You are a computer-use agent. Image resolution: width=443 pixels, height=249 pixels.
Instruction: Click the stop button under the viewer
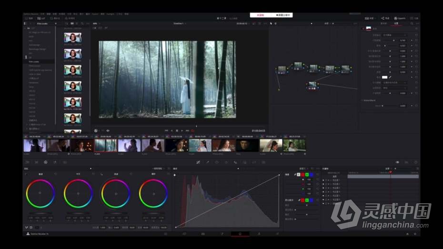pyautogui.click(x=177, y=131)
